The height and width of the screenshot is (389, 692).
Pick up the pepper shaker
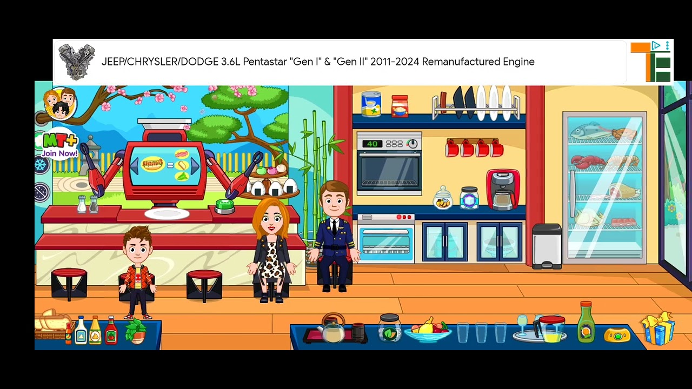(93, 204)
